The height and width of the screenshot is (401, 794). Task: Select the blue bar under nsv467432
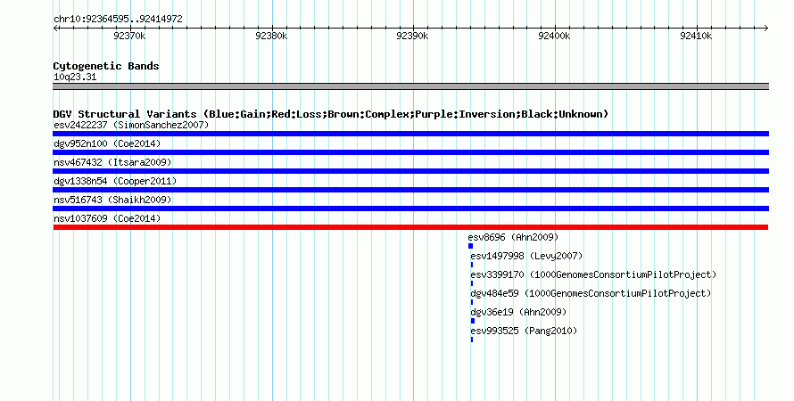point(410,171)
